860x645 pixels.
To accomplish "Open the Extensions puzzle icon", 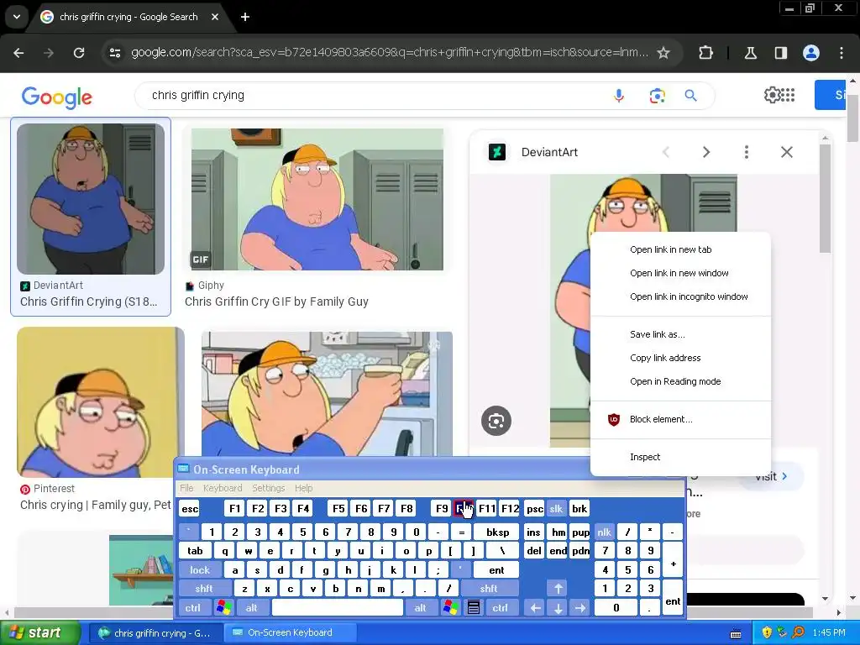I will point(705,53).
